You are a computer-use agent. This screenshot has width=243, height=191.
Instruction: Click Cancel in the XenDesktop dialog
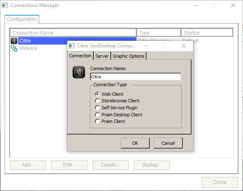168,143
